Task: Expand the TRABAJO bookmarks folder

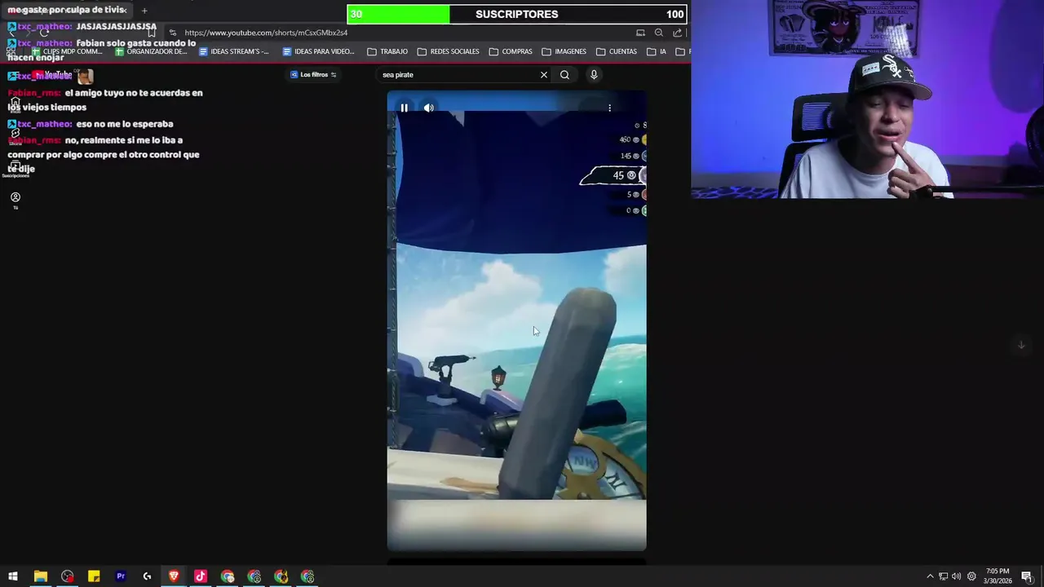Action: (x=387, y=51)
